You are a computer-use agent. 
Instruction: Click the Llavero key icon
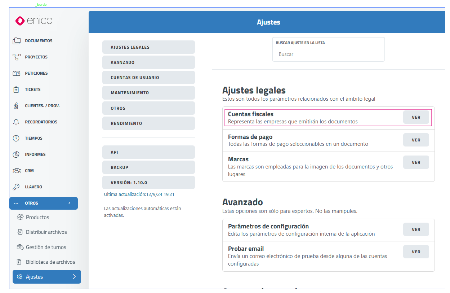(x=16, y=187)
